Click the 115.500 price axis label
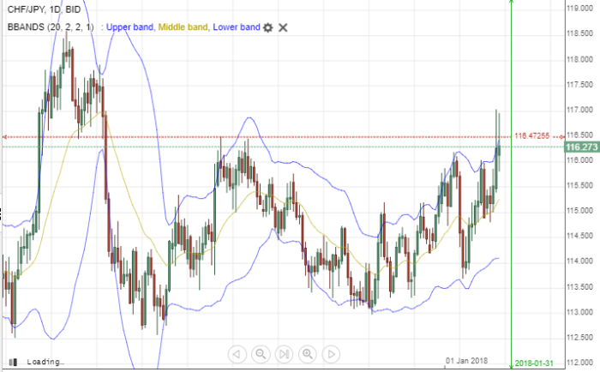Screen dimensions: 600x372 click(579, 185)
